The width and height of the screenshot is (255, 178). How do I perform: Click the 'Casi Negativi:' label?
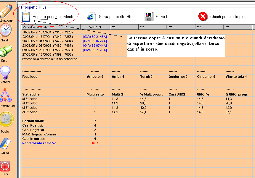pyautogui.click(x=33, y=130)
